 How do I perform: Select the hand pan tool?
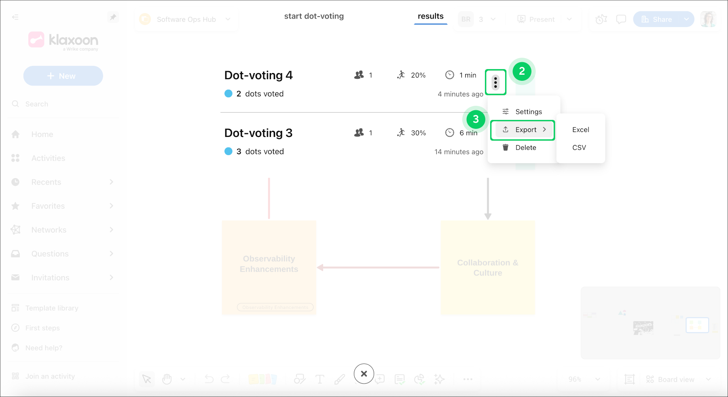tap(167, 379)
